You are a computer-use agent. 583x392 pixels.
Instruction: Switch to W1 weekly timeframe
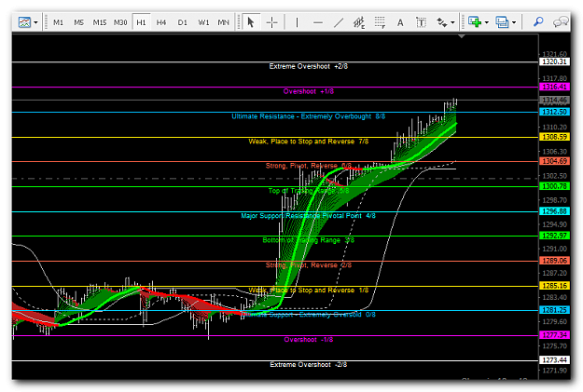coord(203,22)
